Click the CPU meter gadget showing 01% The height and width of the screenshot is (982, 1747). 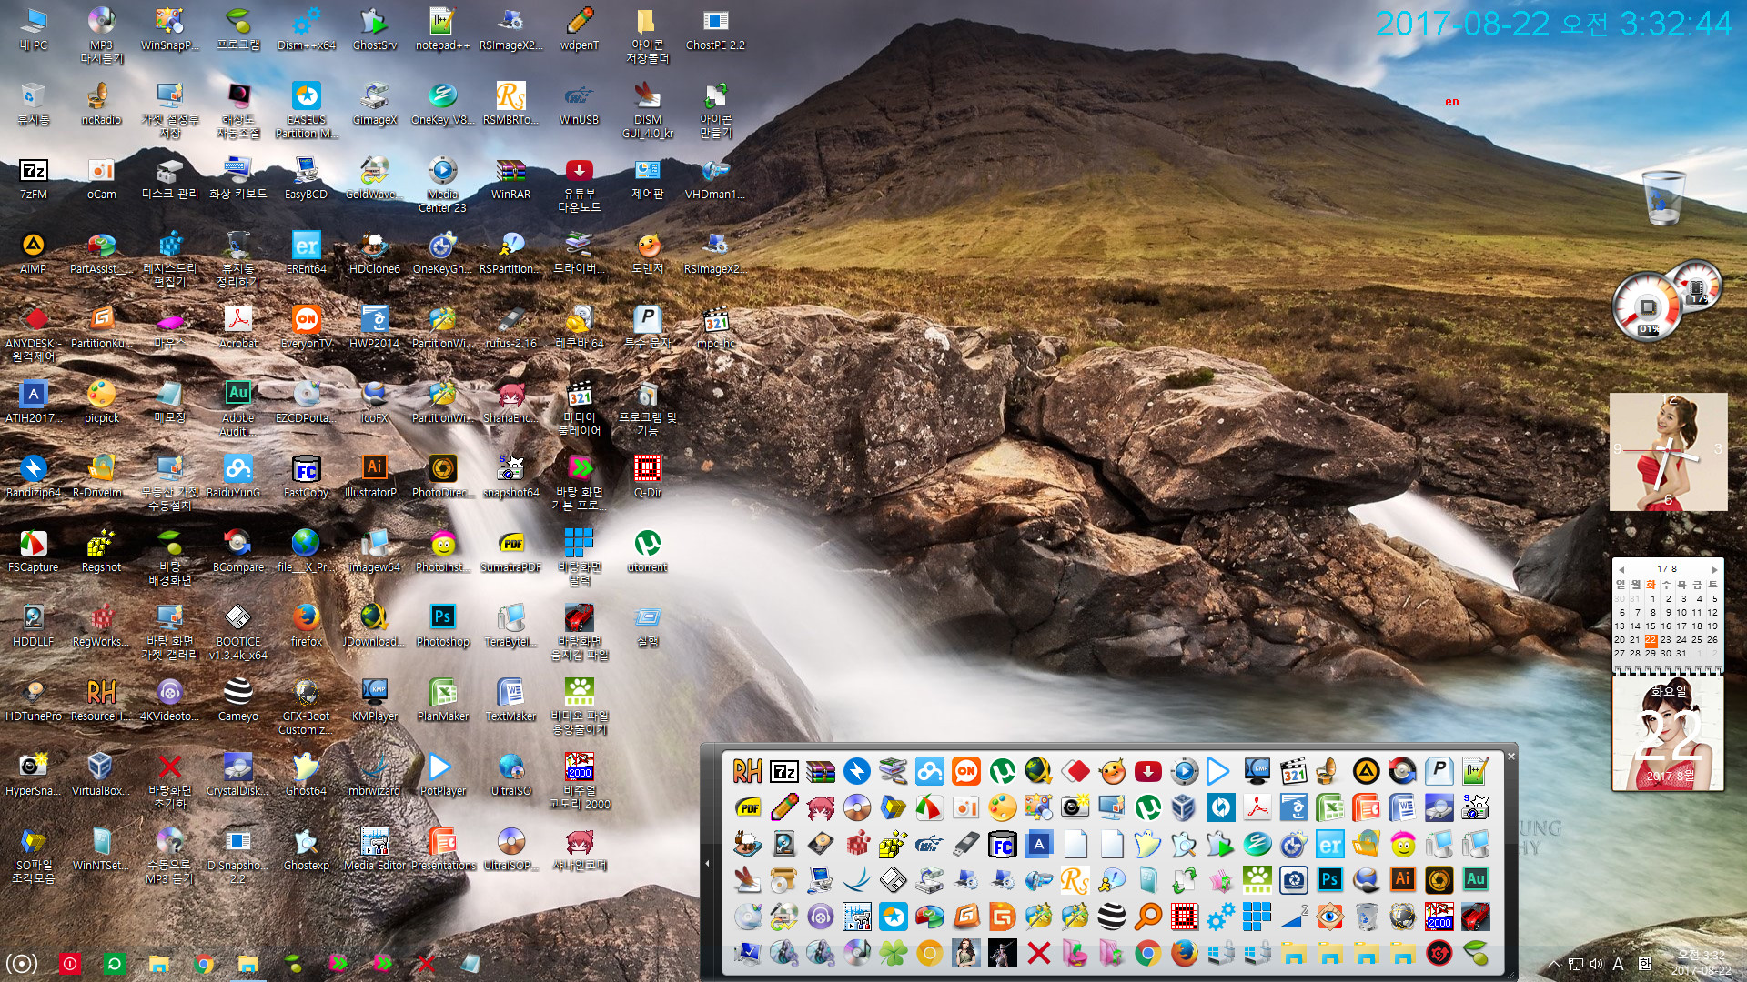coord(1648,307)
